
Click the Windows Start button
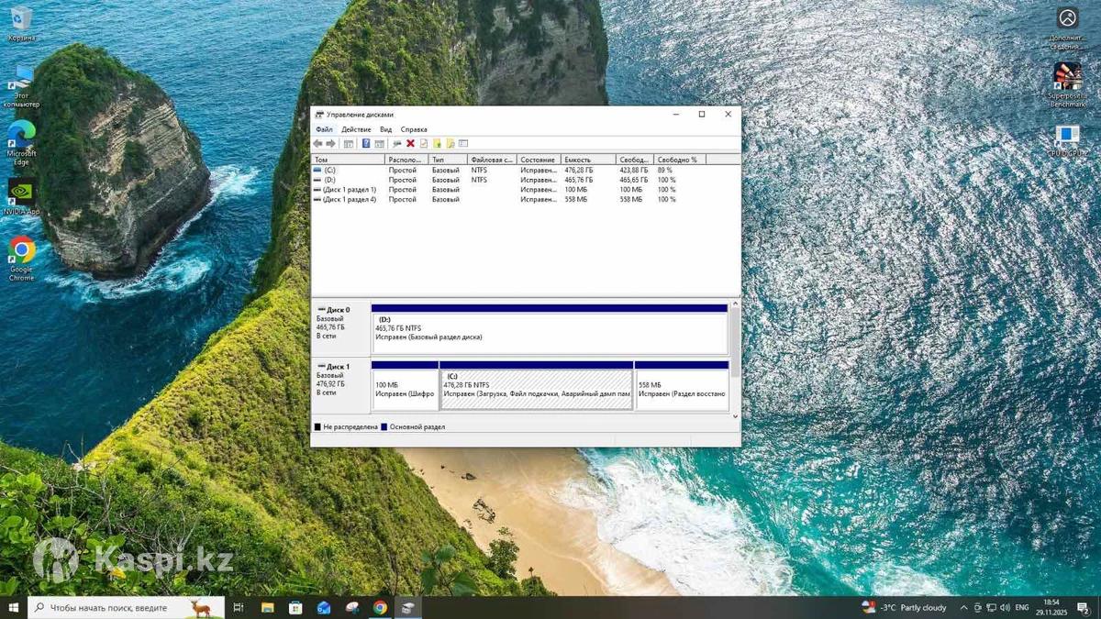pyautogui.click(x=13, y=607)
